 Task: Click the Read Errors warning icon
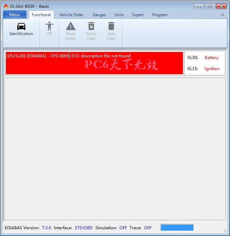pyautogui.click(x=71, y=26)
